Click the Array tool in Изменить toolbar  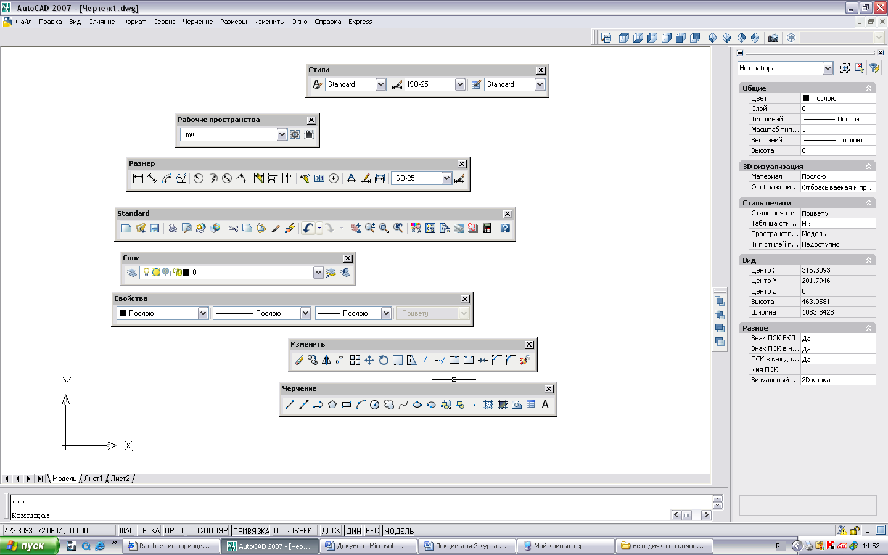[355, 361]
